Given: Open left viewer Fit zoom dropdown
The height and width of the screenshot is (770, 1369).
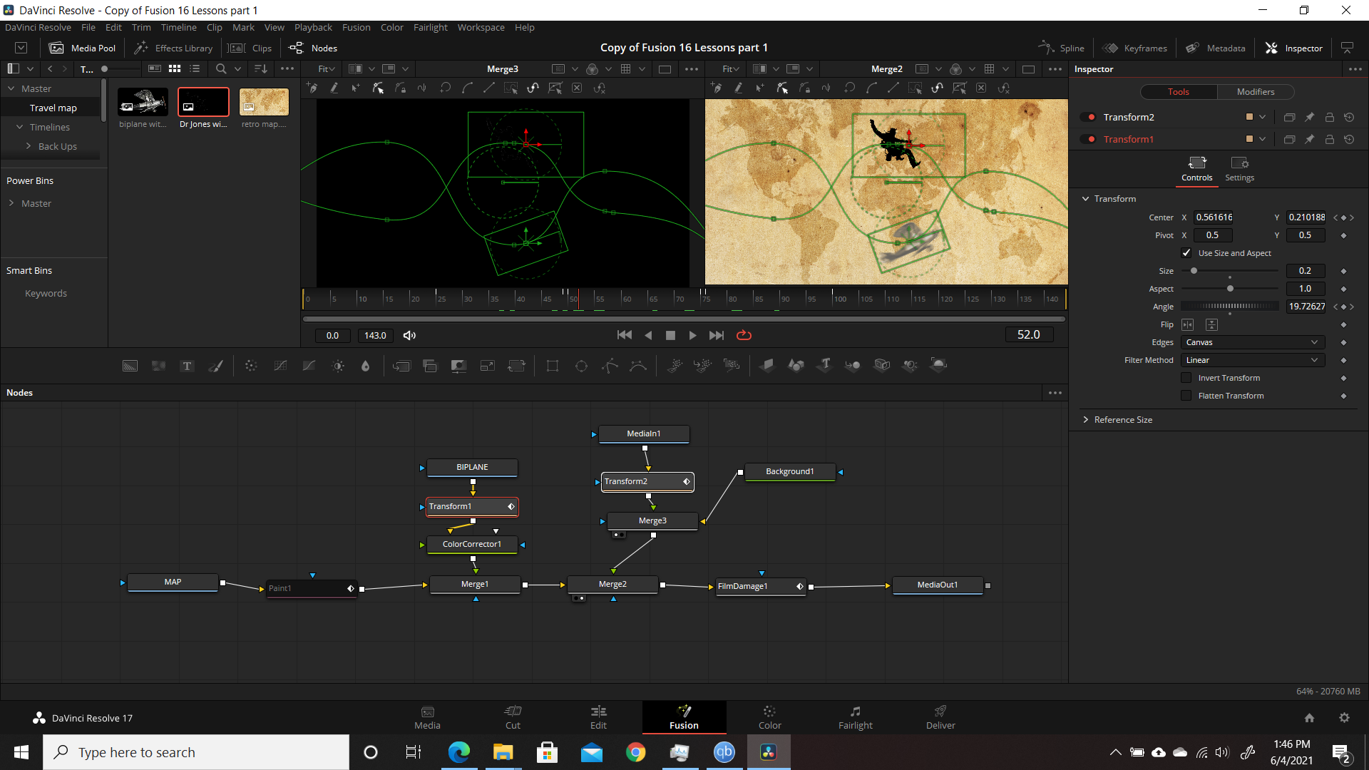Looking at the screenshot, I should point(327,68).
